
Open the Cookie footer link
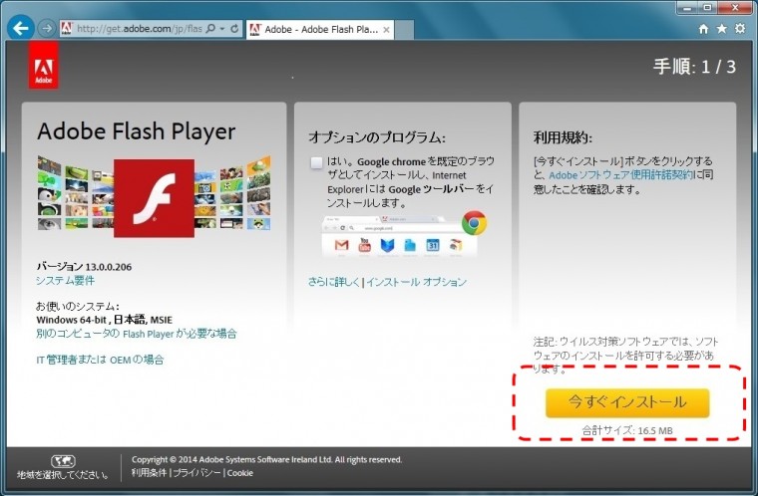[x=240, y=473]
